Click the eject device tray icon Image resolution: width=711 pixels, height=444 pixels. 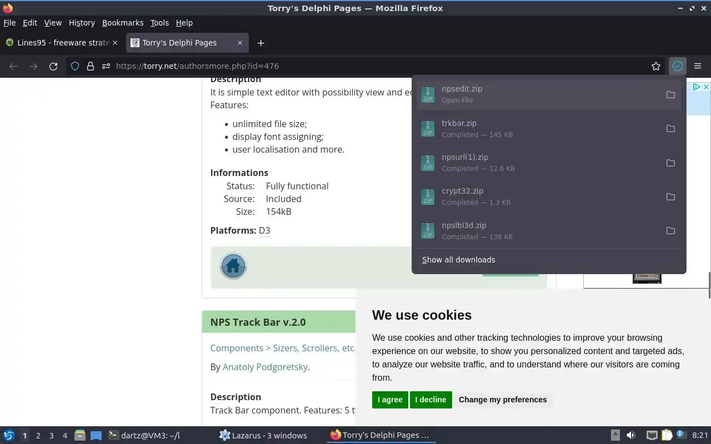(x=615, y=435)
